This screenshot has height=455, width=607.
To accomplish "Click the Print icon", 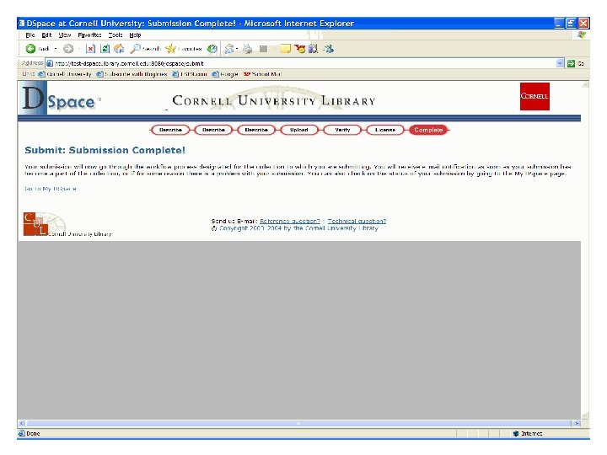I will pos(247,49).
